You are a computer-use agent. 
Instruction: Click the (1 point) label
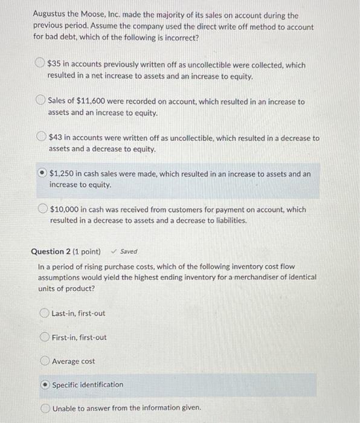tap(86, 252)
